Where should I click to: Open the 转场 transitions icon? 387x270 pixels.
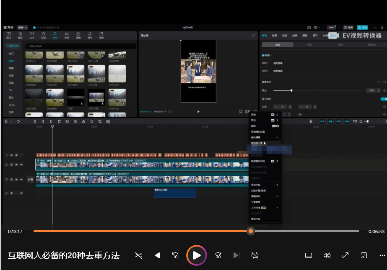(x=67, y=35)
